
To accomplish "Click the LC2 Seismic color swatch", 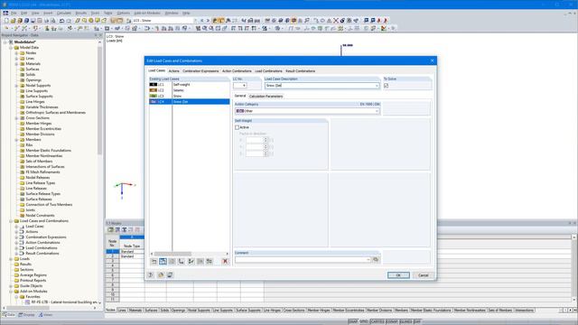I will (x=154, y=90).
